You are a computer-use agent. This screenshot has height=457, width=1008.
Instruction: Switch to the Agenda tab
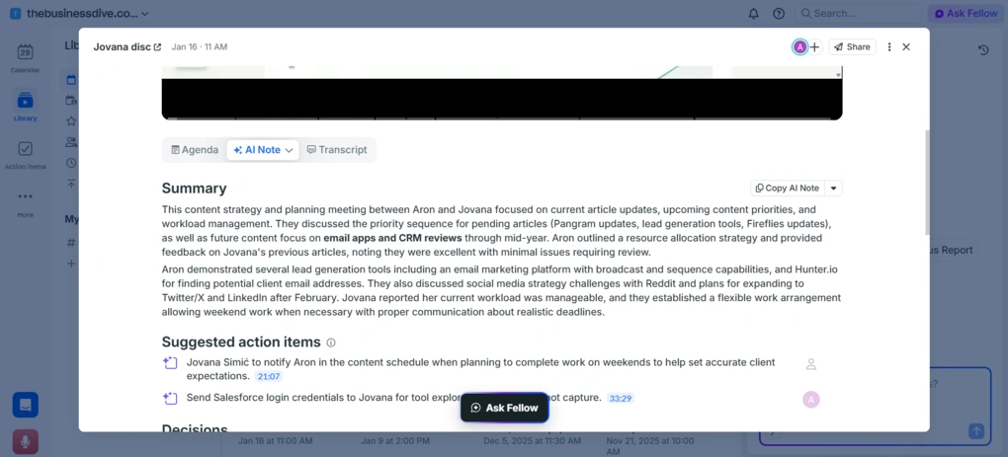coord(195,150)
